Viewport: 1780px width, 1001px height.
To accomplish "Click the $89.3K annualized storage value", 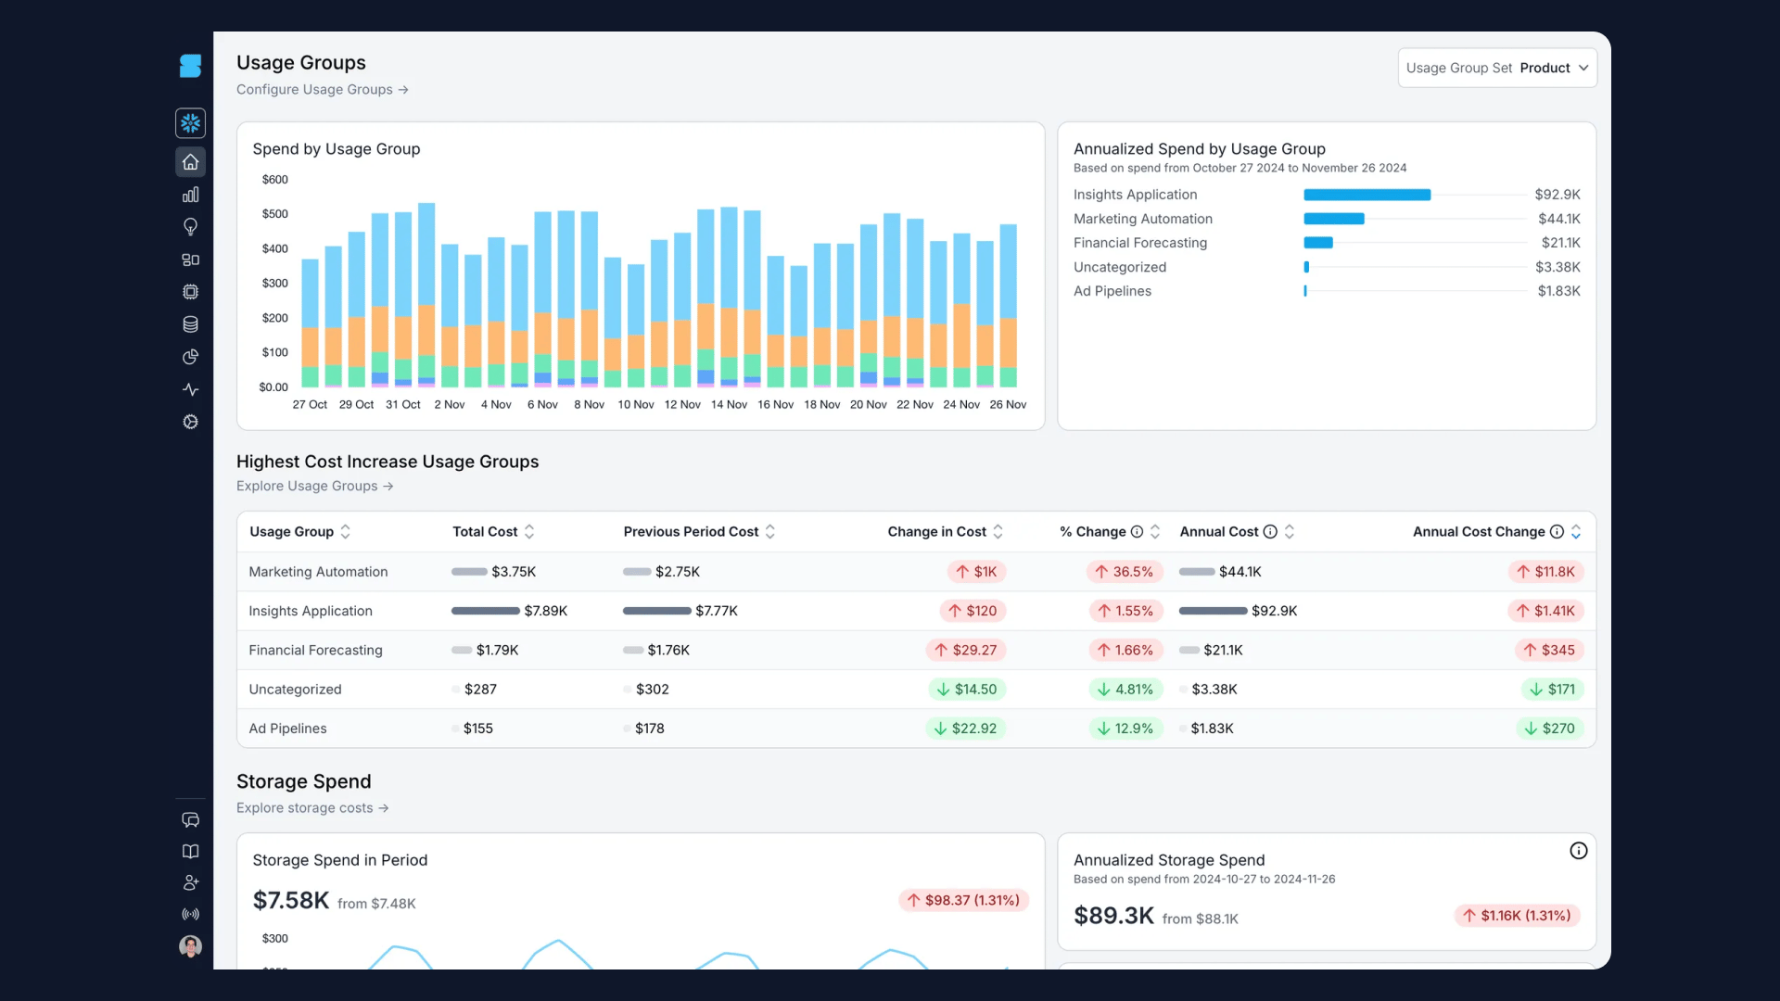I will [1113, 916].
